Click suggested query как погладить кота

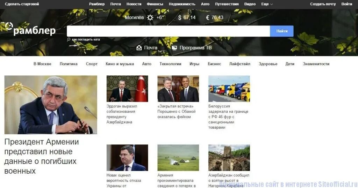(86, 39)
